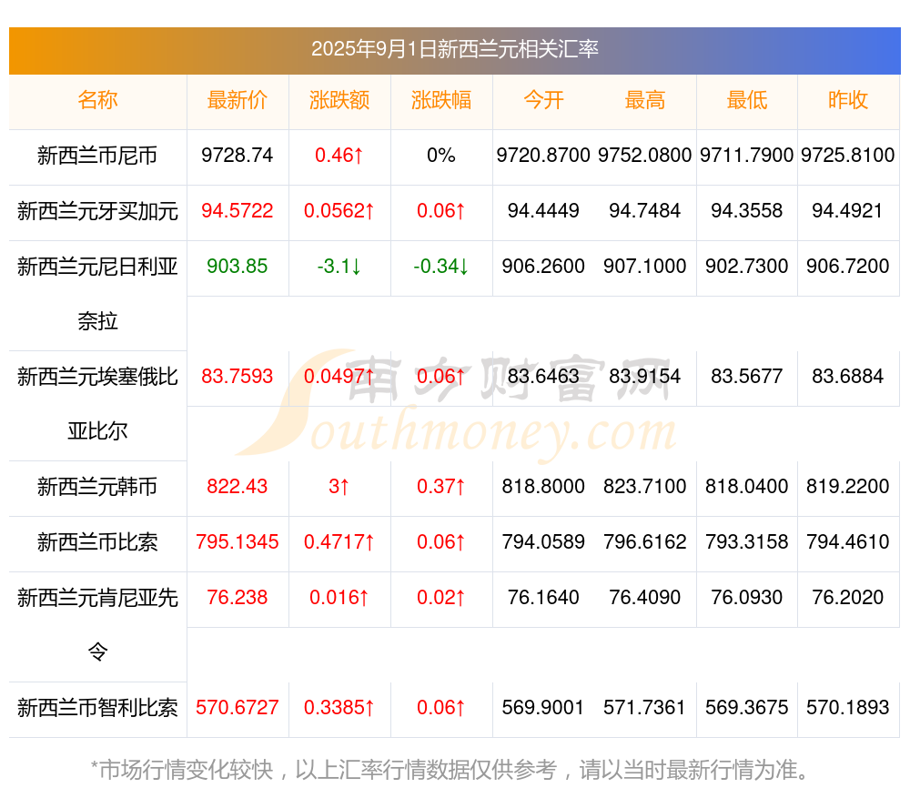Viewport: 910px width, 798px height.
Task: Click the previous close 794.4610
Action: (848, 542)
